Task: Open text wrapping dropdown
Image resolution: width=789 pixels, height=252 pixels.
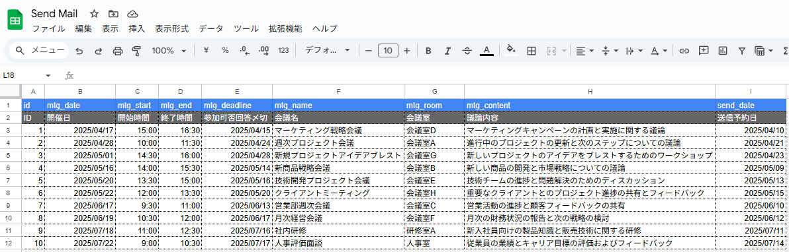Action: point(634,51)
